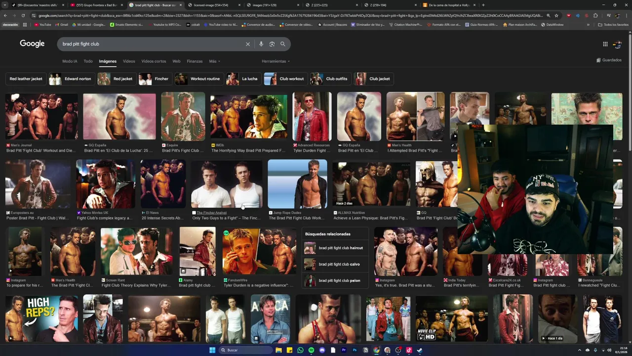The width and height of the screenshot is (632, 356).
Task: Open Gmail bookmark in bookmarks bar
Action: pyautogui.click(x=62, y=24)
